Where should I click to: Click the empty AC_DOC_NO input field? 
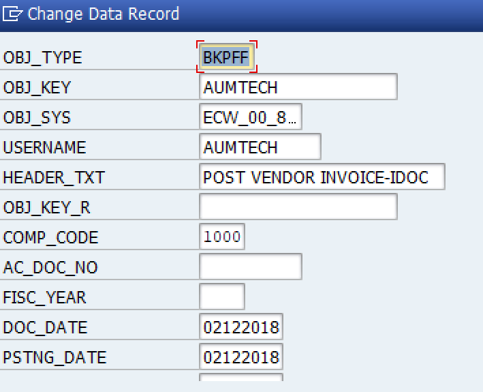[250, 267]
